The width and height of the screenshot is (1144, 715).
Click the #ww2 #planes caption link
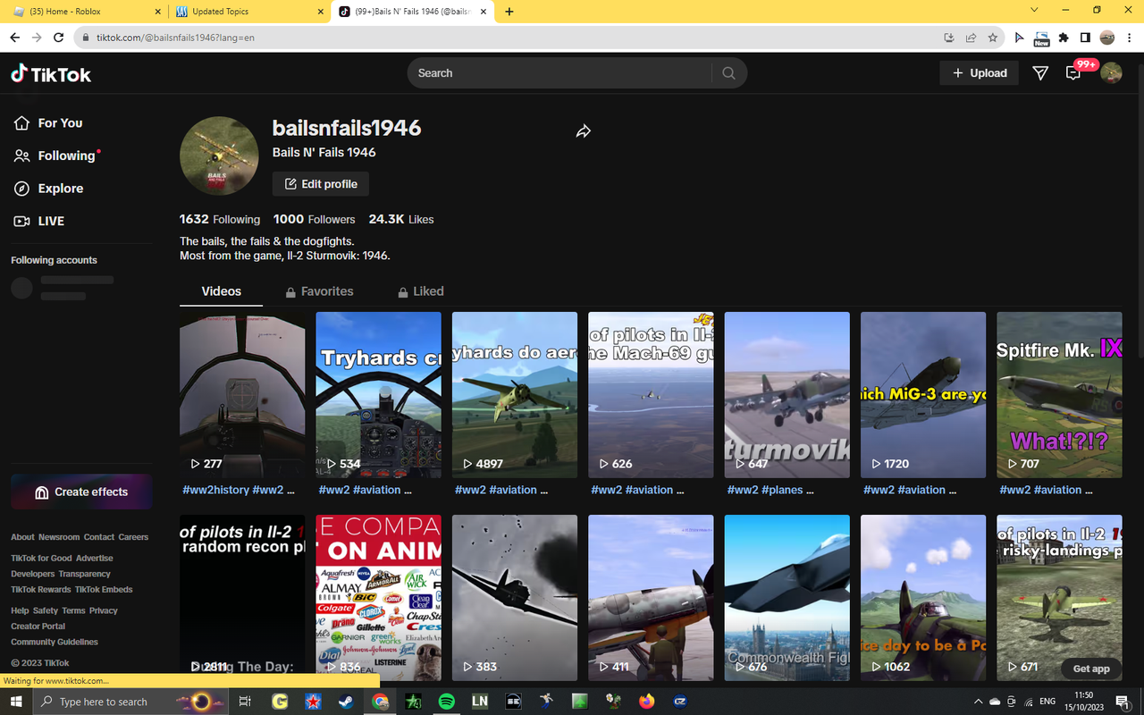point(771,490)
